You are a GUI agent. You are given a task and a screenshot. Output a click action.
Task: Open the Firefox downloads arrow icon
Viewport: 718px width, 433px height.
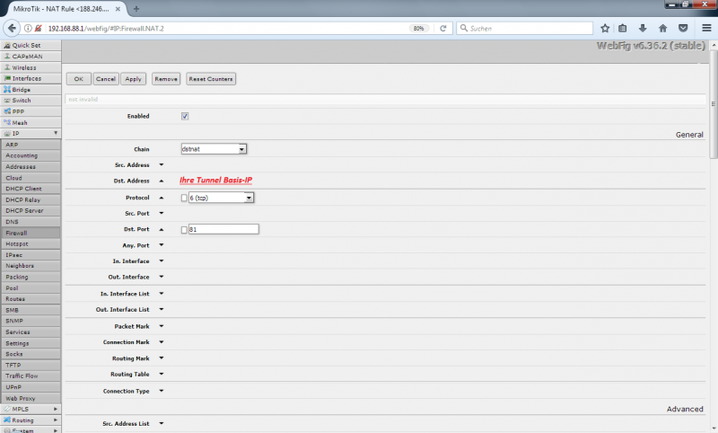tap(643, 28)
